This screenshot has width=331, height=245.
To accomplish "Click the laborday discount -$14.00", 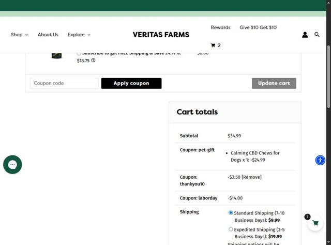I will click(x=235, y=198).
